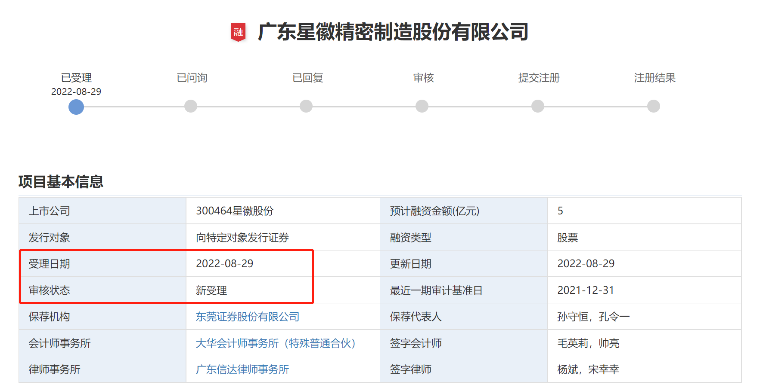
Task: Select the 已问询 timeline node
Action: pos(191,106)
